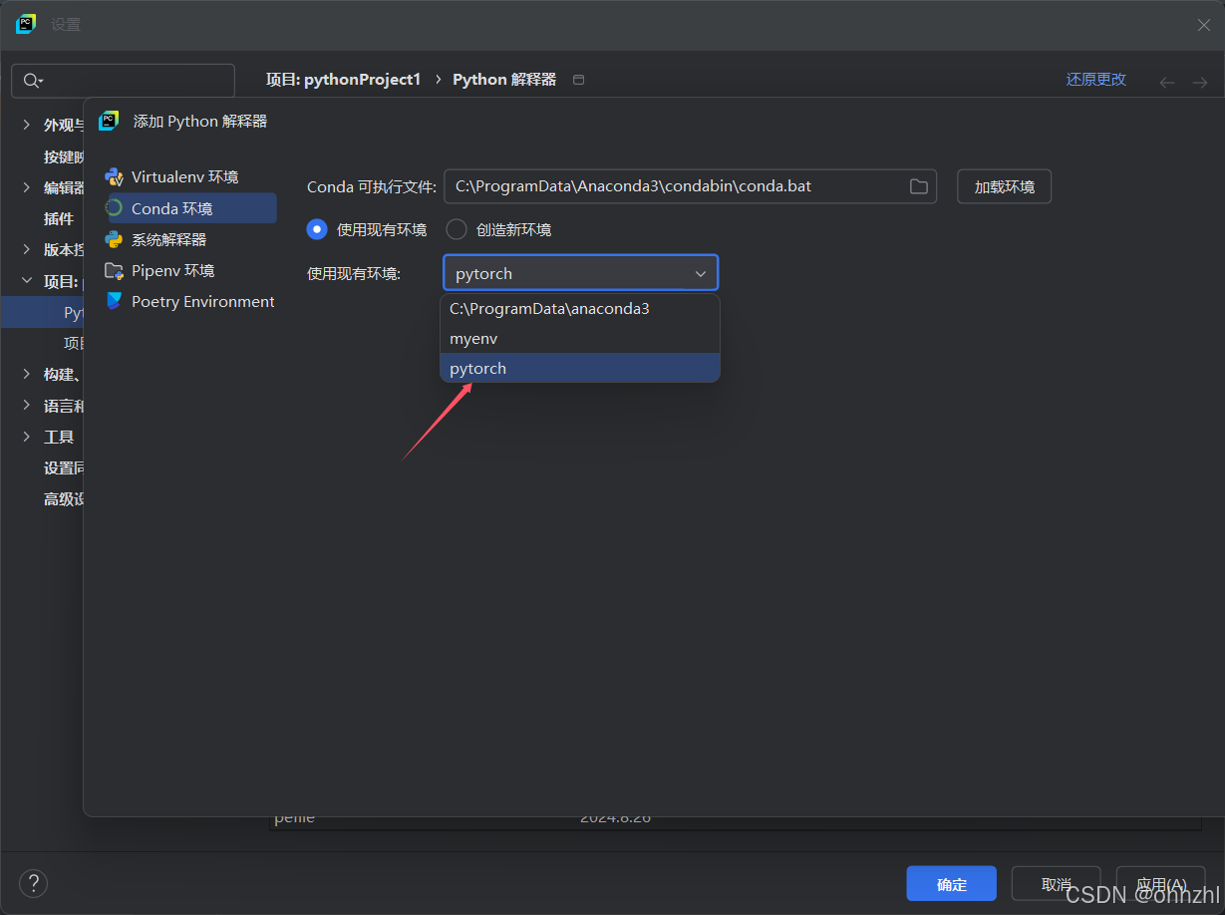Expand the 版本控制 settings category
The image size is (1225, 915).
click(x=27, y=249)
